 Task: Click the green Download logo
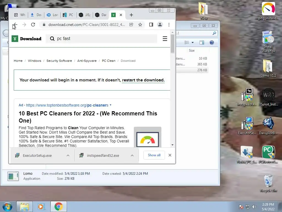[26, 39]
